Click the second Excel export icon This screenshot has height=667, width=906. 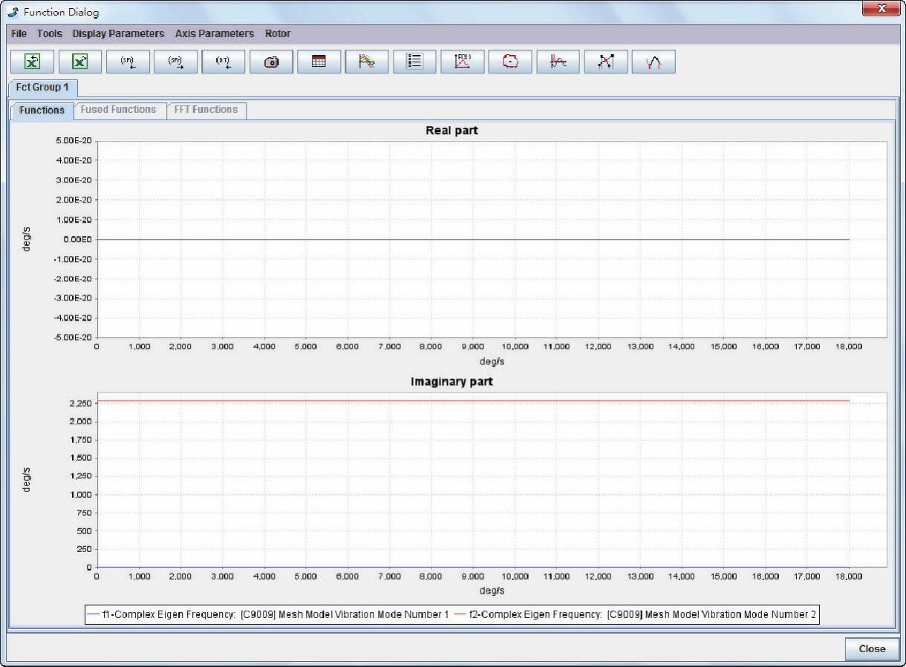coord(81,62)
